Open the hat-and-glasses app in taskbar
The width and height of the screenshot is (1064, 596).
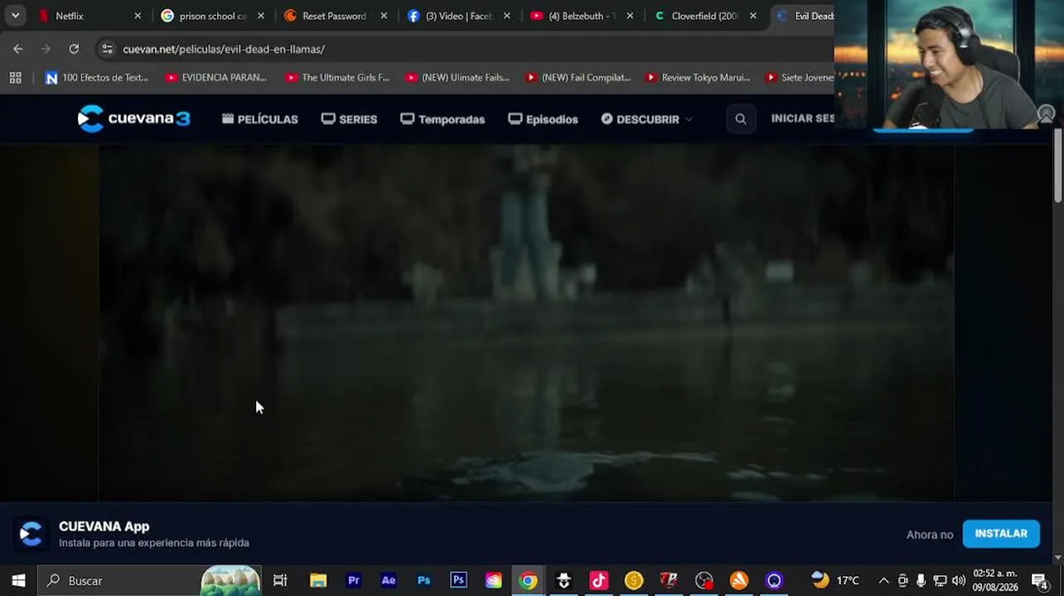[563, 580]
